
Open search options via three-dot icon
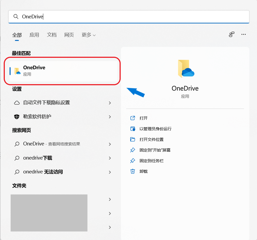243,34
